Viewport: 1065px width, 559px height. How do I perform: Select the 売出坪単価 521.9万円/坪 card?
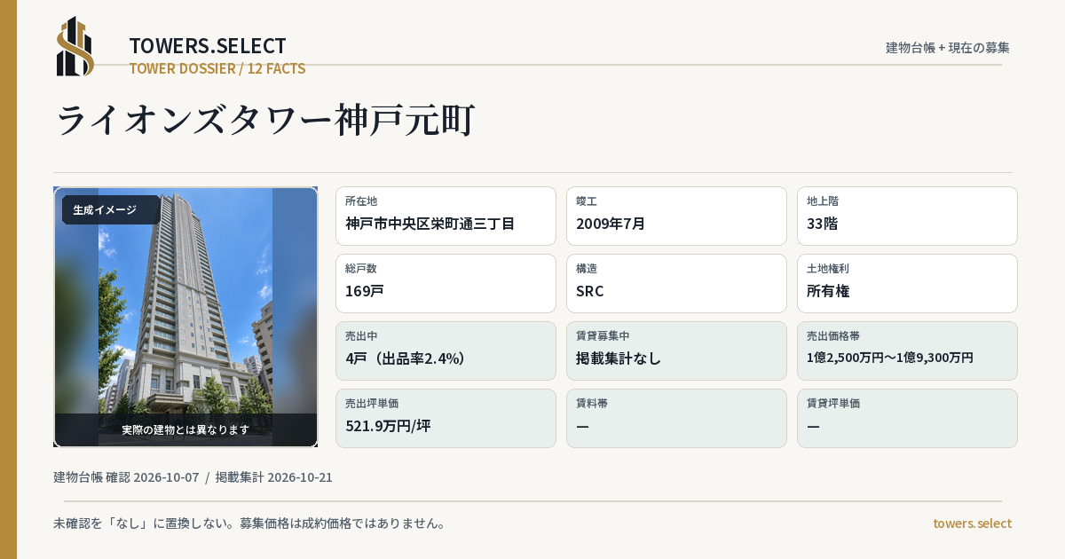coord(446,418)
